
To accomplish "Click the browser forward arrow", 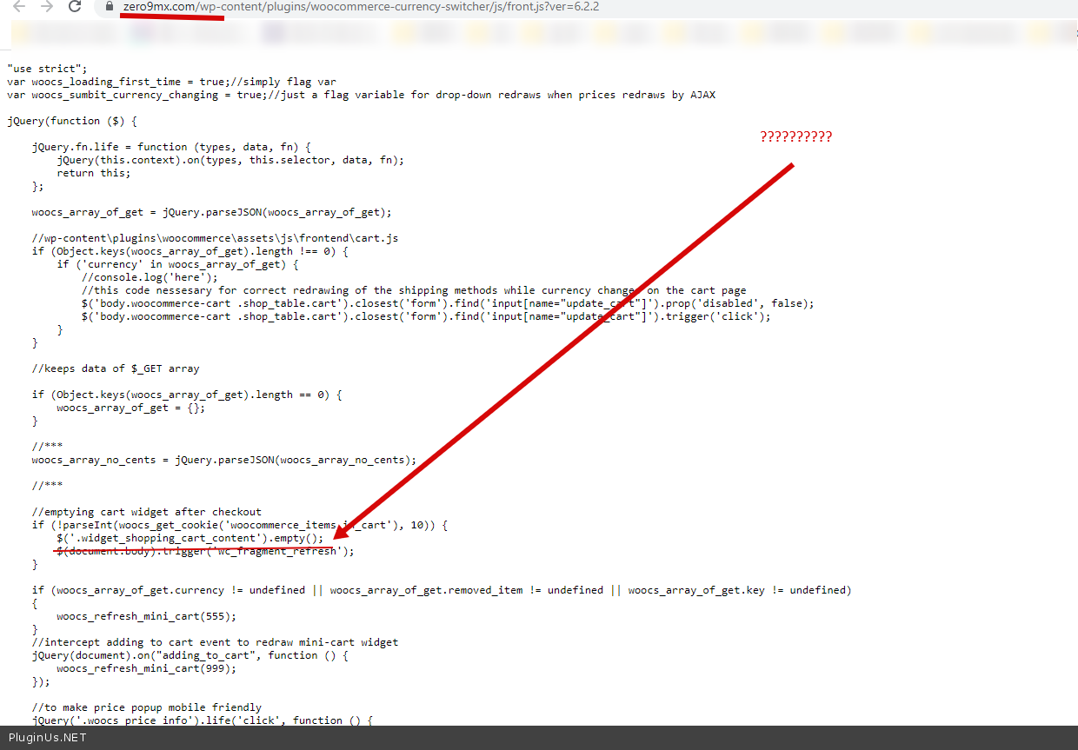I will pos(47,7).
